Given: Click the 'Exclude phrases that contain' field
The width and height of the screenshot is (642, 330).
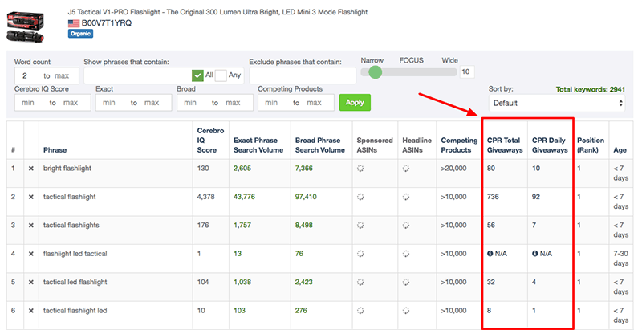Looking at the screenshot, I should point(303,75).
